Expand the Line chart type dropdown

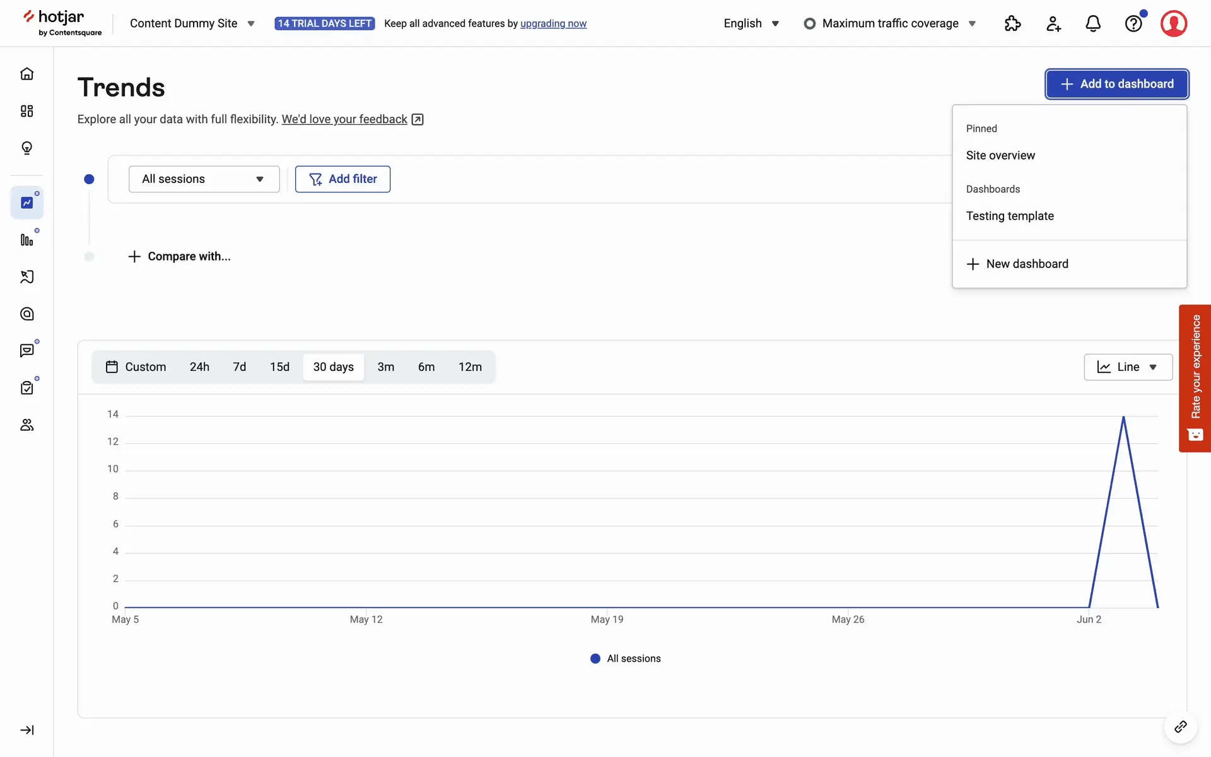click(x=1128, y=367)
